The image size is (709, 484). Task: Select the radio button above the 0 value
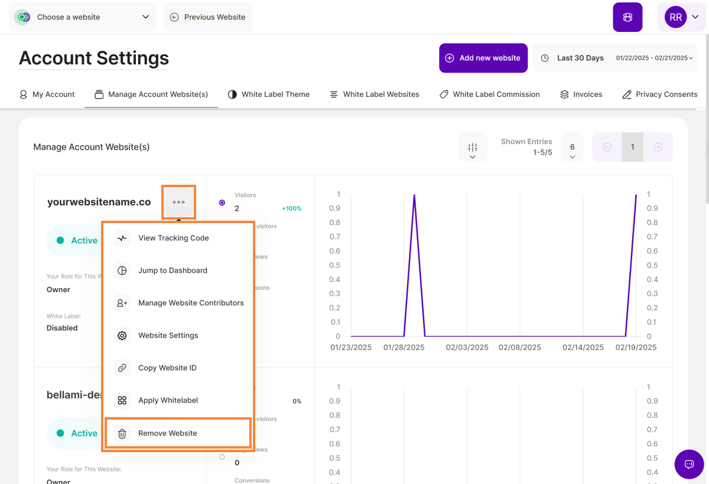(x=222, y=457)
